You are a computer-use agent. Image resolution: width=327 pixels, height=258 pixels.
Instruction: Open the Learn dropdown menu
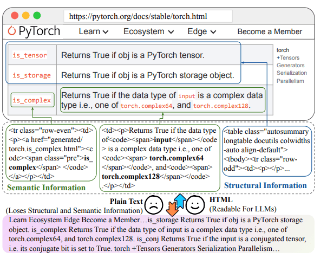93,31
